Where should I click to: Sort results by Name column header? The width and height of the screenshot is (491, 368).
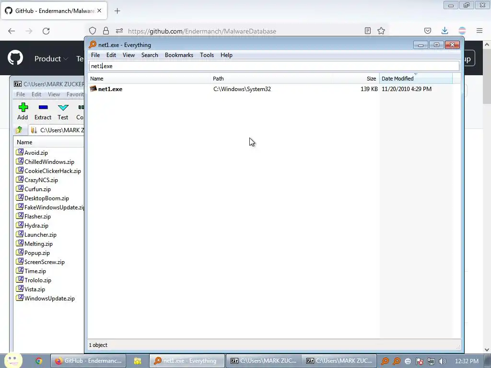[x=150, y=79]
